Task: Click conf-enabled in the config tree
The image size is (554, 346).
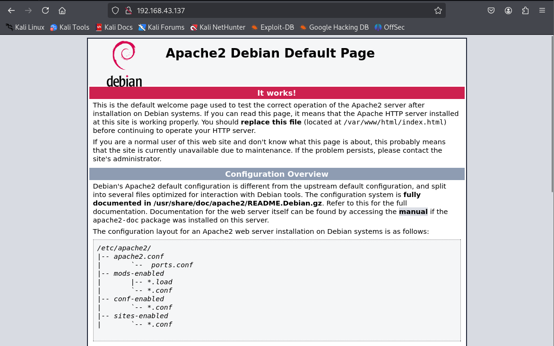Action: coord(138,299)
